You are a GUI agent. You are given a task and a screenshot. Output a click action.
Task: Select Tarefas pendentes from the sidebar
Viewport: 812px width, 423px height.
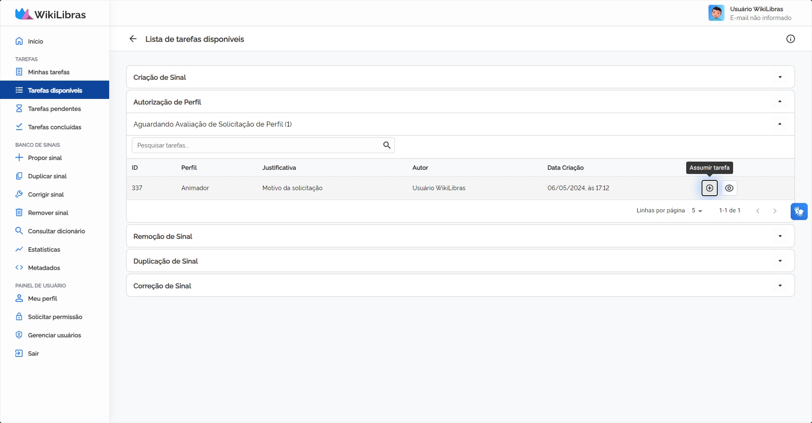tap(54, 109)
